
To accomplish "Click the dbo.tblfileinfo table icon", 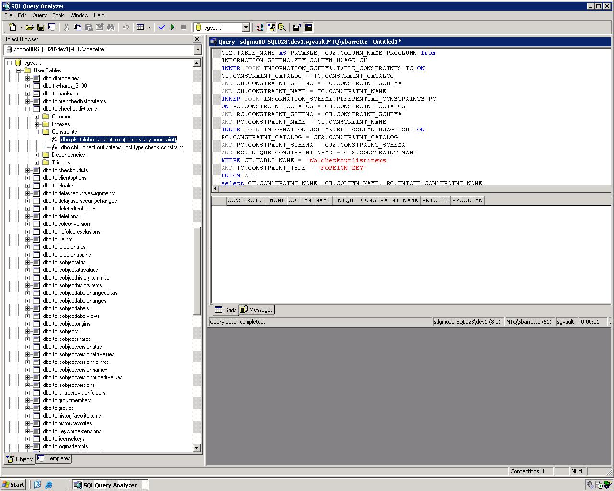I will coord(36,239).
